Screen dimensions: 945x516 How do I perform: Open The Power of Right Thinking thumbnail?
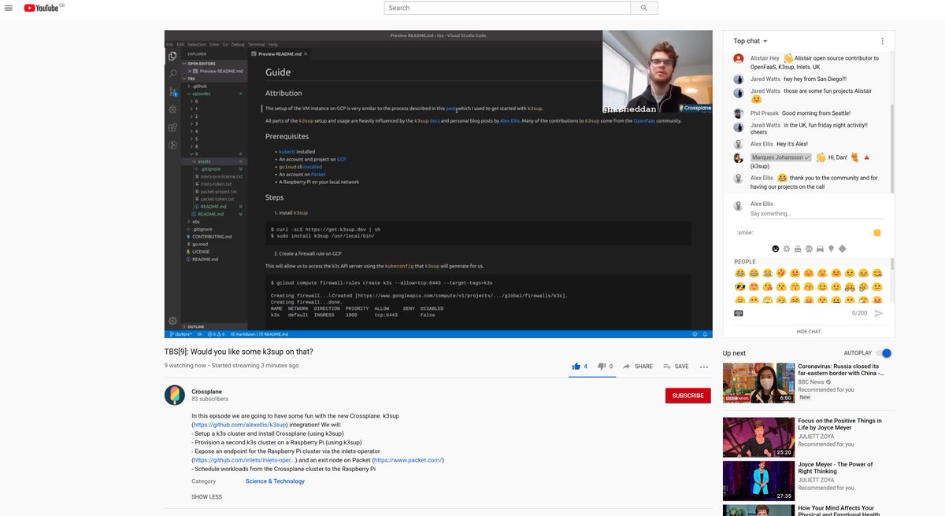tap(758, 481)
